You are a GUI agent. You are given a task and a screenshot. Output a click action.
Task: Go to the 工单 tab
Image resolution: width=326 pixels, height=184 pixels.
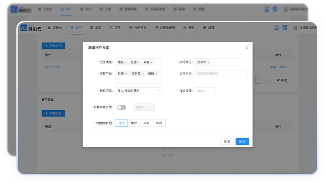coord(115,27)
